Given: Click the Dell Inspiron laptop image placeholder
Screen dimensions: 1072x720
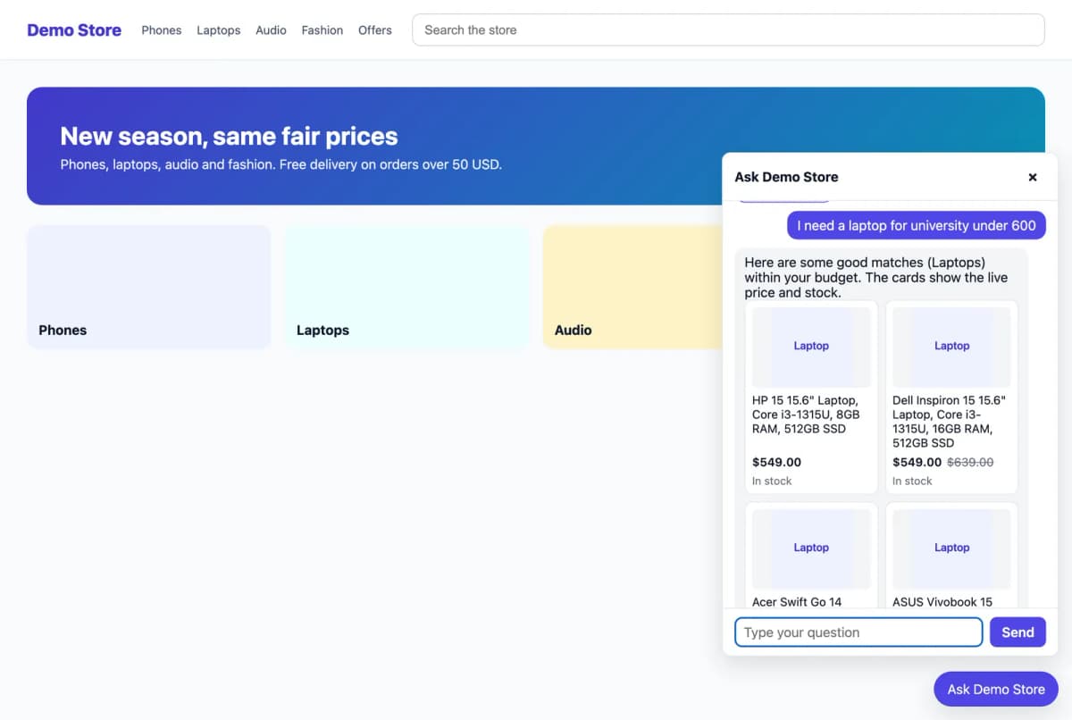Looking at the screenshot, I should pyautogui.click(x=951, y=347).
